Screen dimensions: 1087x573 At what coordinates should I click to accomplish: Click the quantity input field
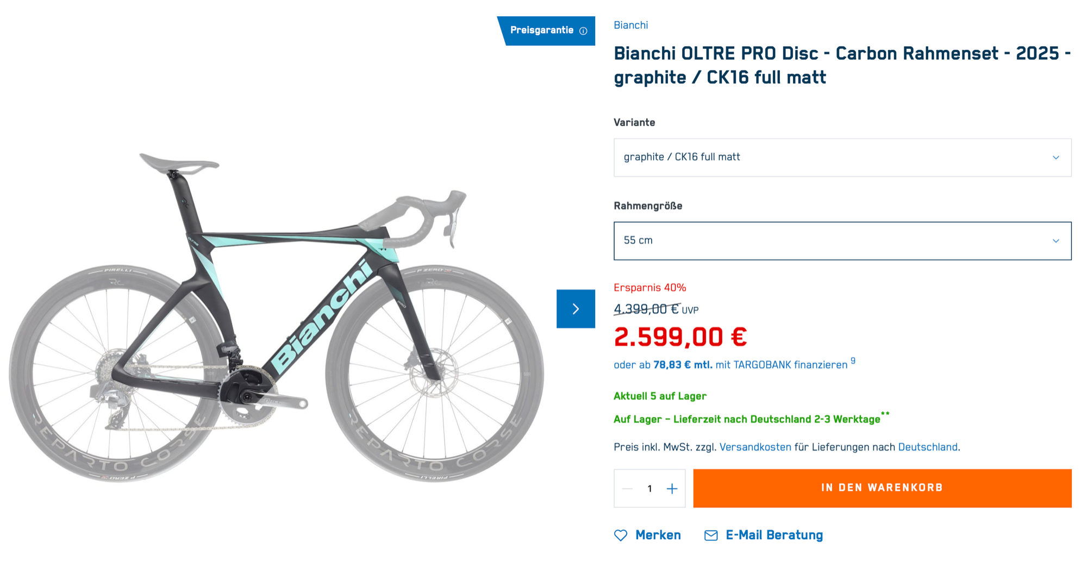[649, 489]
